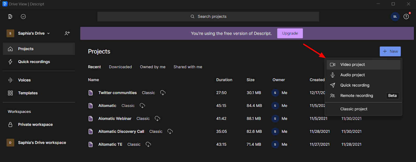Click the grid icon beside Templates
The image size is (416, 162).
click(x=10, y=93)
